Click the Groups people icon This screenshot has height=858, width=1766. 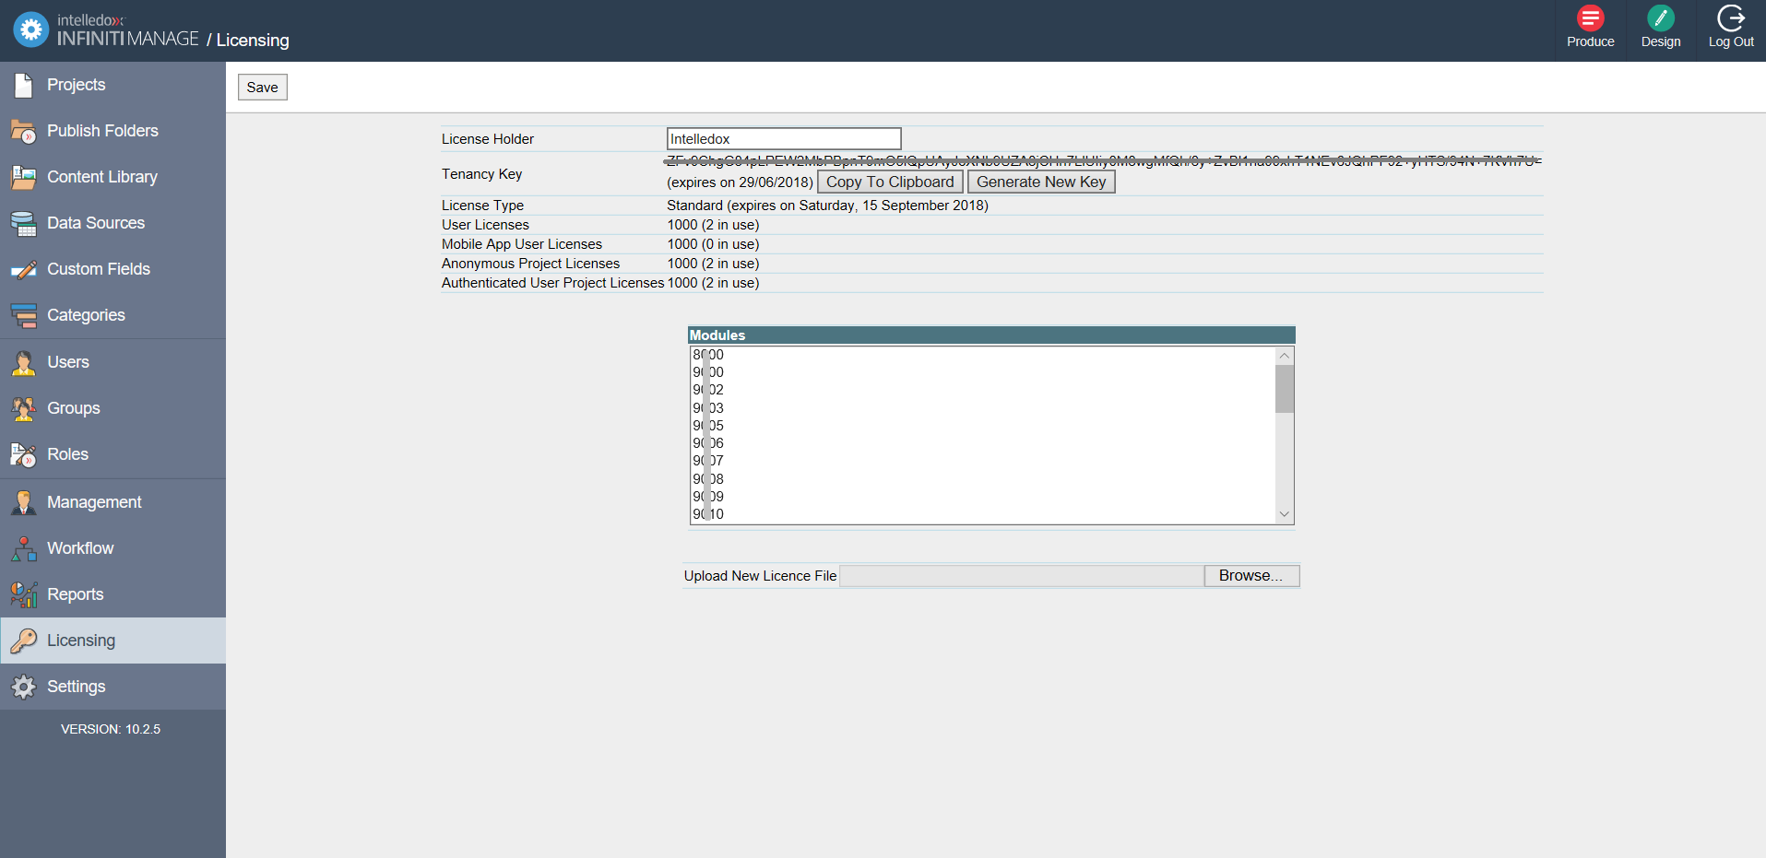tap(23, 408)
